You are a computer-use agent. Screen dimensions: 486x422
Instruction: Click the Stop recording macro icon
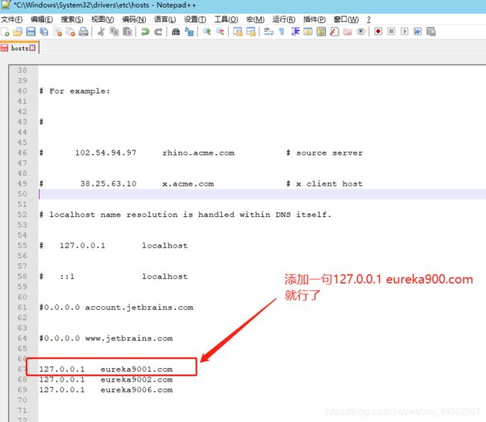point(392,31)
